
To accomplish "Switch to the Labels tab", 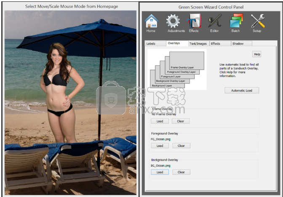I will coord(155,43).
